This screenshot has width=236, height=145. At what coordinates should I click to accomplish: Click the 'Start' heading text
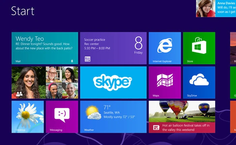point(23,11)
